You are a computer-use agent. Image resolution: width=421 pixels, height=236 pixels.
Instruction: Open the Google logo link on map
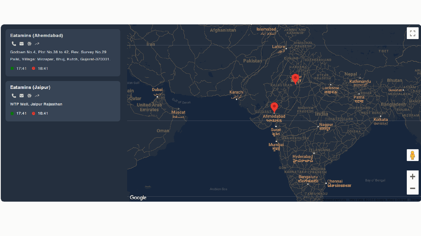[x=138, y=197]
